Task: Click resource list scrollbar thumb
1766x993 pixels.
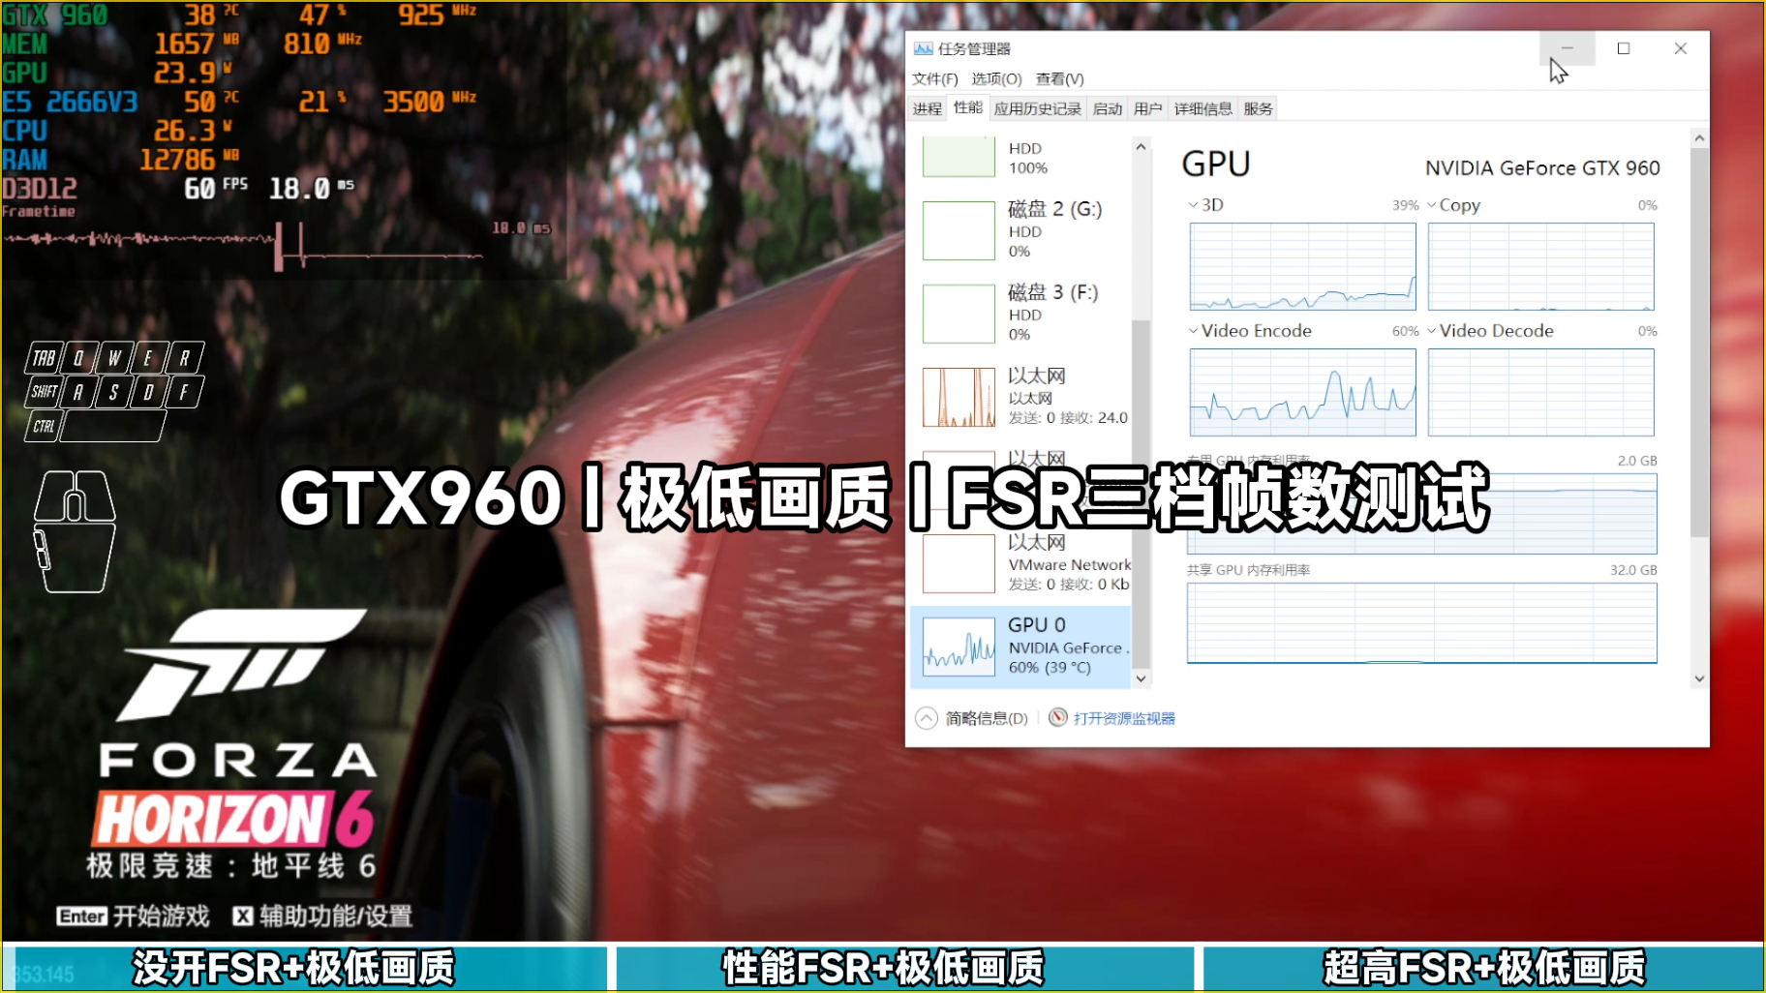Action: coord(1141,494)
